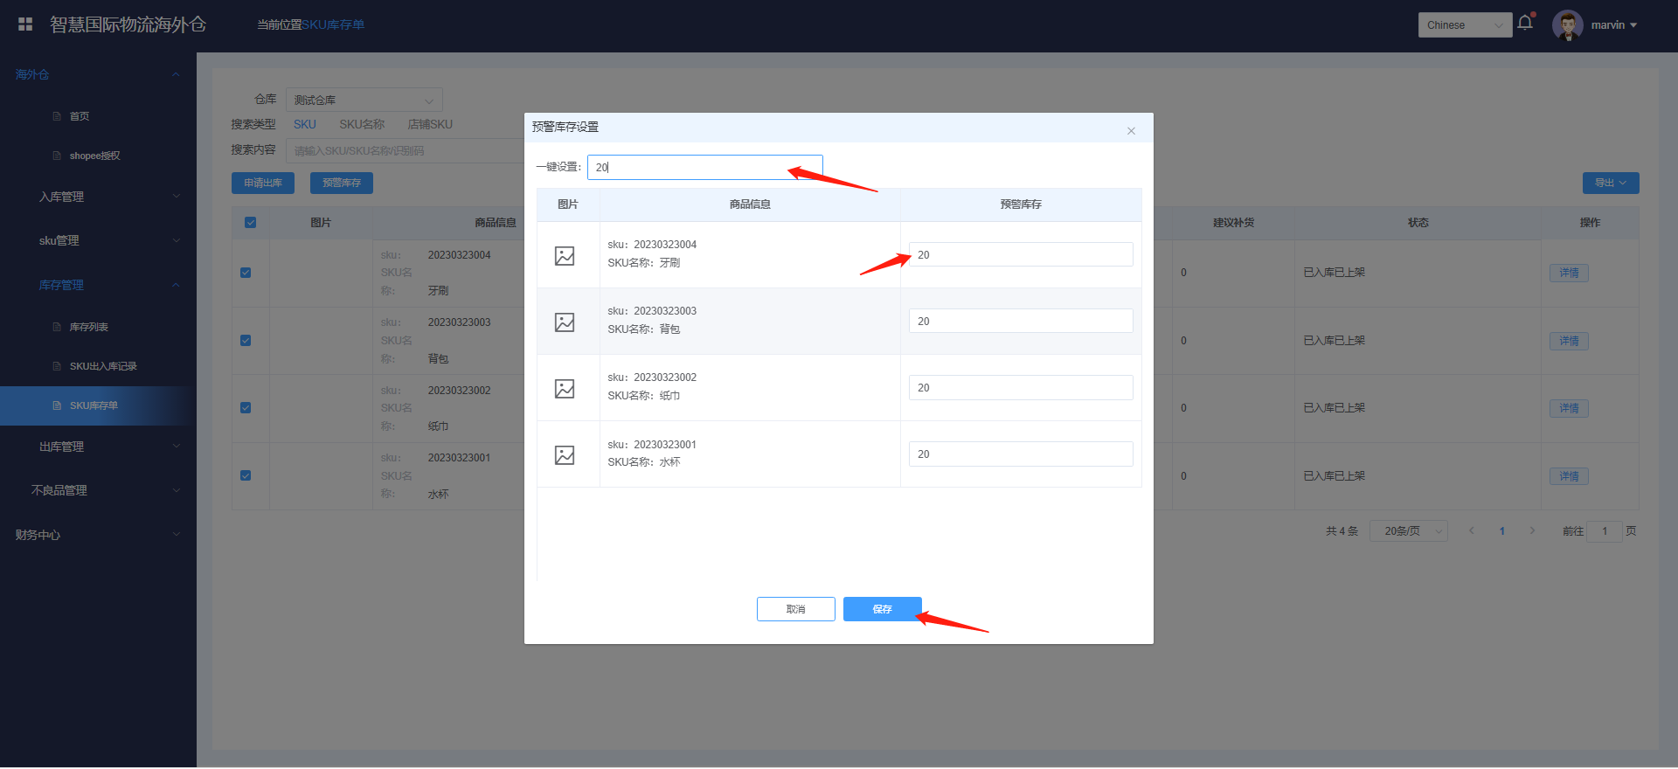Click image placeholder for SKU 20230323002
This screenshot has height=769, width=1678.
coord(565,388)
